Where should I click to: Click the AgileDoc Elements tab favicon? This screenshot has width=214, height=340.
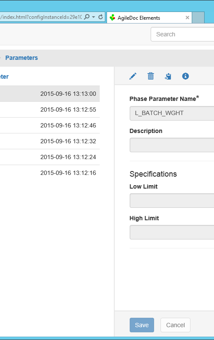(113, 18)
